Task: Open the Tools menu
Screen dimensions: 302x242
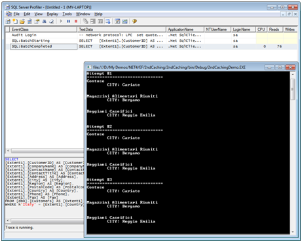Action: click(67, 14)
